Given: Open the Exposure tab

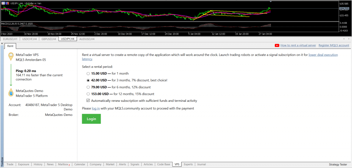Looking at the screenshot, I should click(x=24, y=165).
